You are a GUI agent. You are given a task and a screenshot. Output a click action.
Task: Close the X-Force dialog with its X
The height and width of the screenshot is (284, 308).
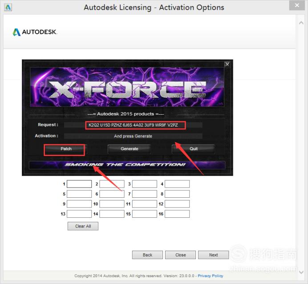(227, 64)
